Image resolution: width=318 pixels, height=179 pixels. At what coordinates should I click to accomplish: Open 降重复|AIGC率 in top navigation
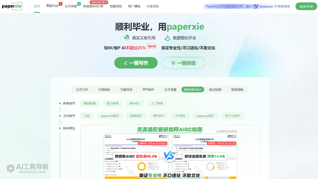(x=93, y=6)
